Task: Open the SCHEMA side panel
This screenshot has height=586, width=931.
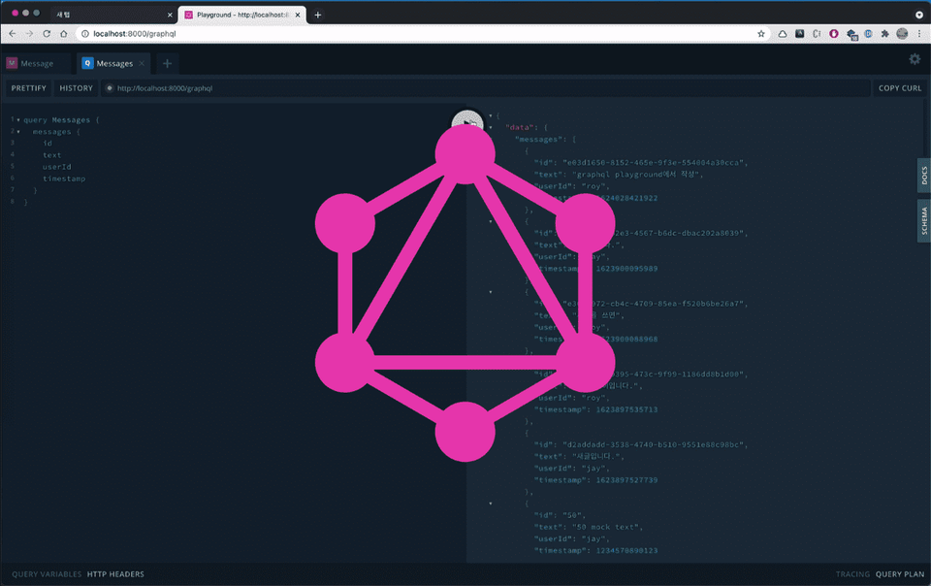Action: (924, 221)
